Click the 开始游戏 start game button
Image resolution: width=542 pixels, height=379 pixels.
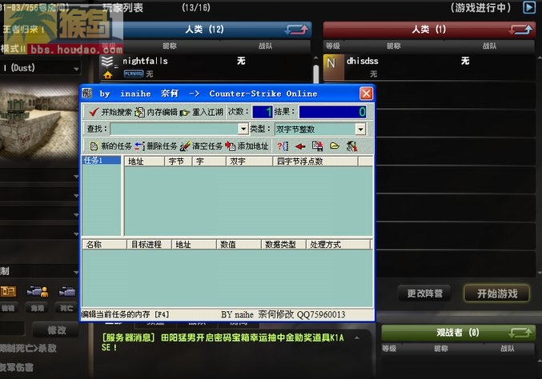tap(497, 293)
